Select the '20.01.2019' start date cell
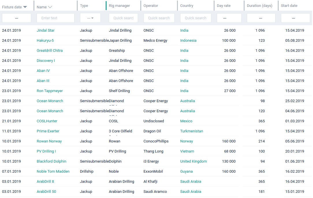 (295, 151)
